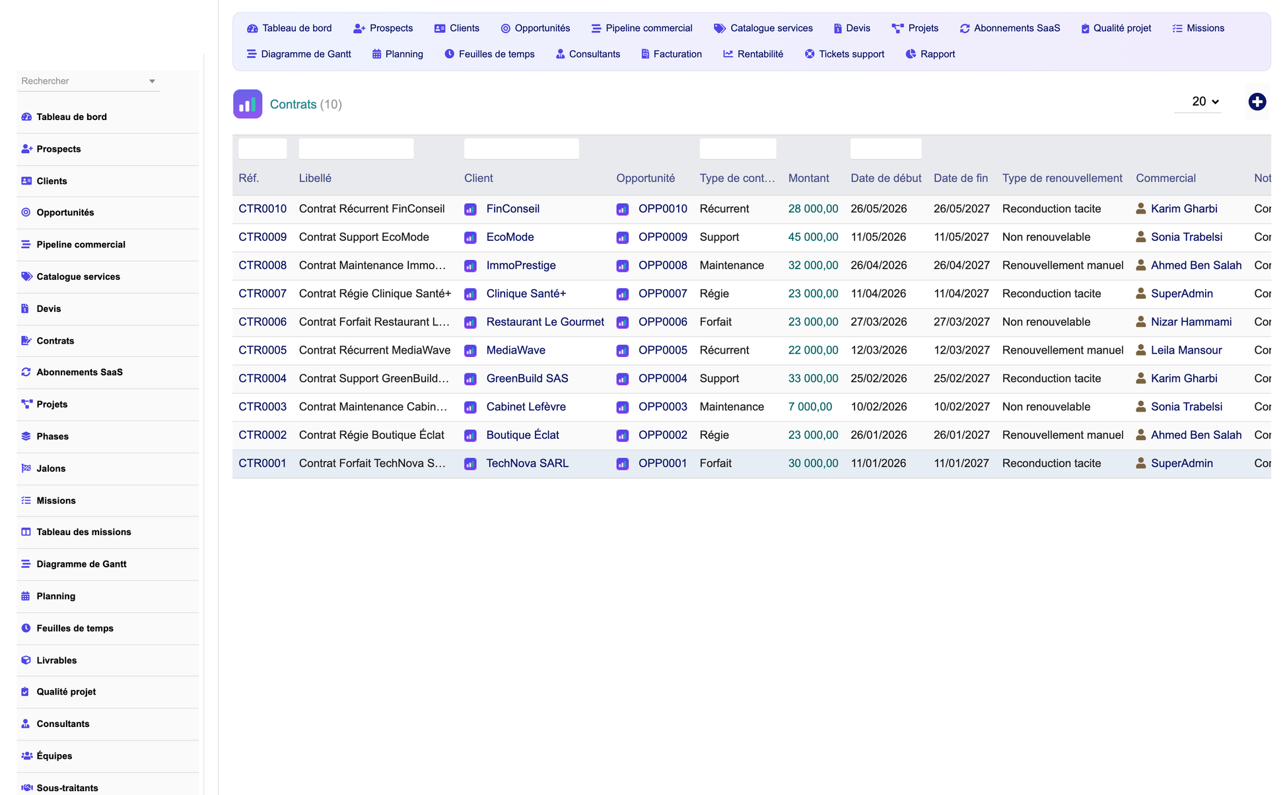Viewport: 1285px width, 795px height.
Task: Click the Tableau des missions icon in the sidebar
Action: (x=26, y=532)
